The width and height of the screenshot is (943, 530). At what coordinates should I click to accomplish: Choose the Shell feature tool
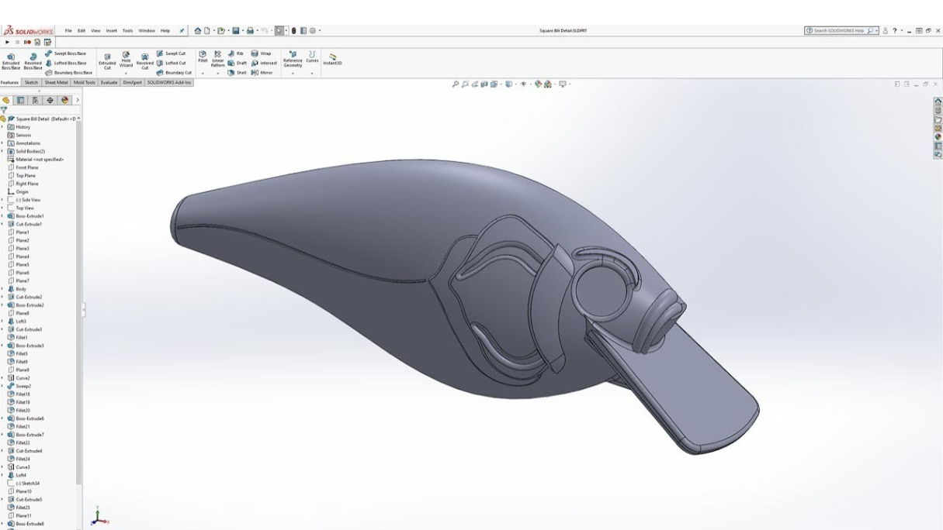pos(236,72)
